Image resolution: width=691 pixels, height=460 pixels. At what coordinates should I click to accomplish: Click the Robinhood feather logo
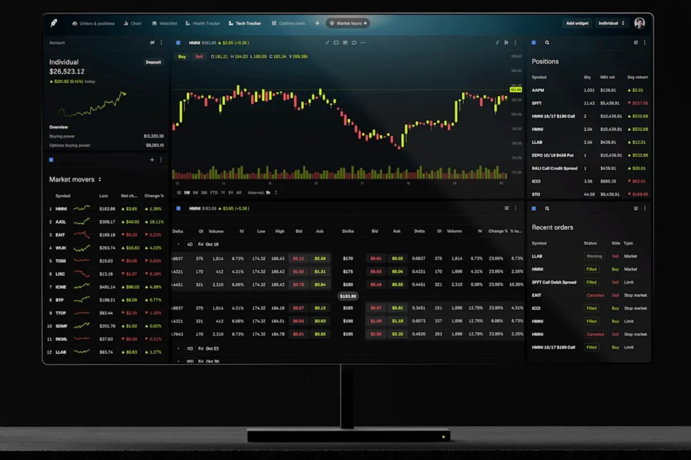tap(55, 23)
